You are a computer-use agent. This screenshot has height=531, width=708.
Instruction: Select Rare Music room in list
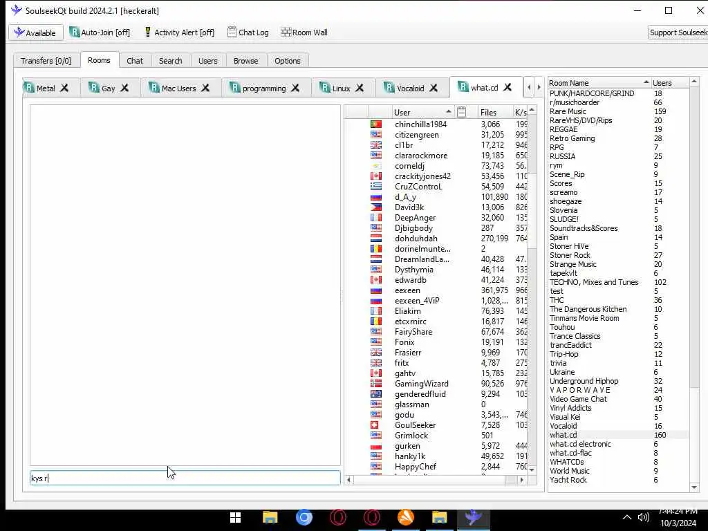click(x=568, y=111)
